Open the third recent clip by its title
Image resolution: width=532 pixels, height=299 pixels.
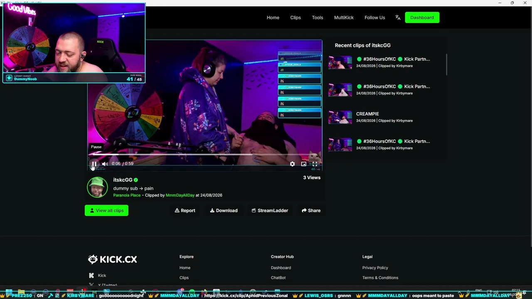point(367,114)
